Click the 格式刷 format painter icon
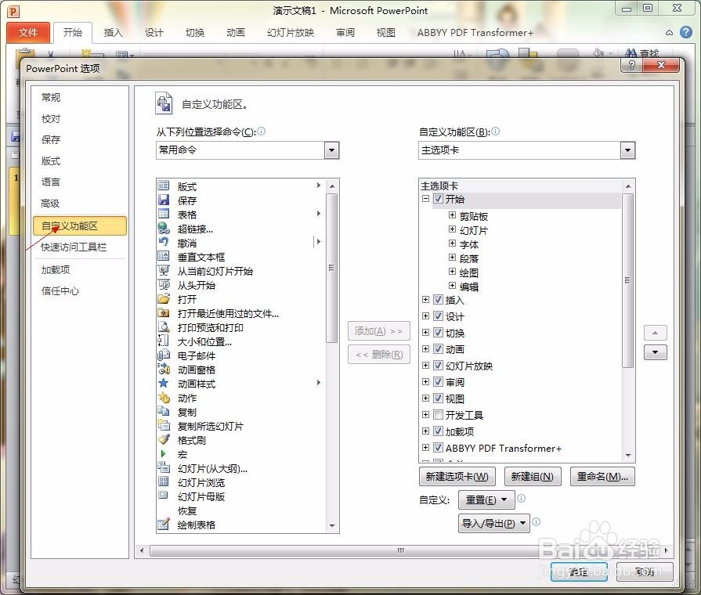Viewport: 701px width, 595px height. [x=164, y=439]
